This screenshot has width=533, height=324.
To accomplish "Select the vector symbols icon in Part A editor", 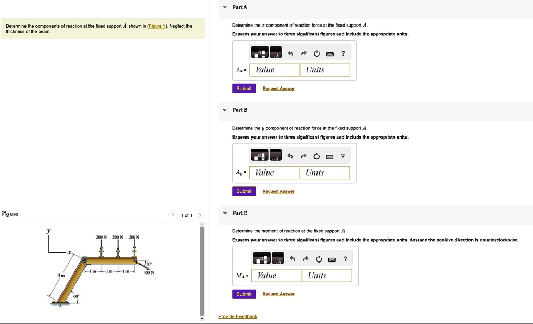I will 275,52.
